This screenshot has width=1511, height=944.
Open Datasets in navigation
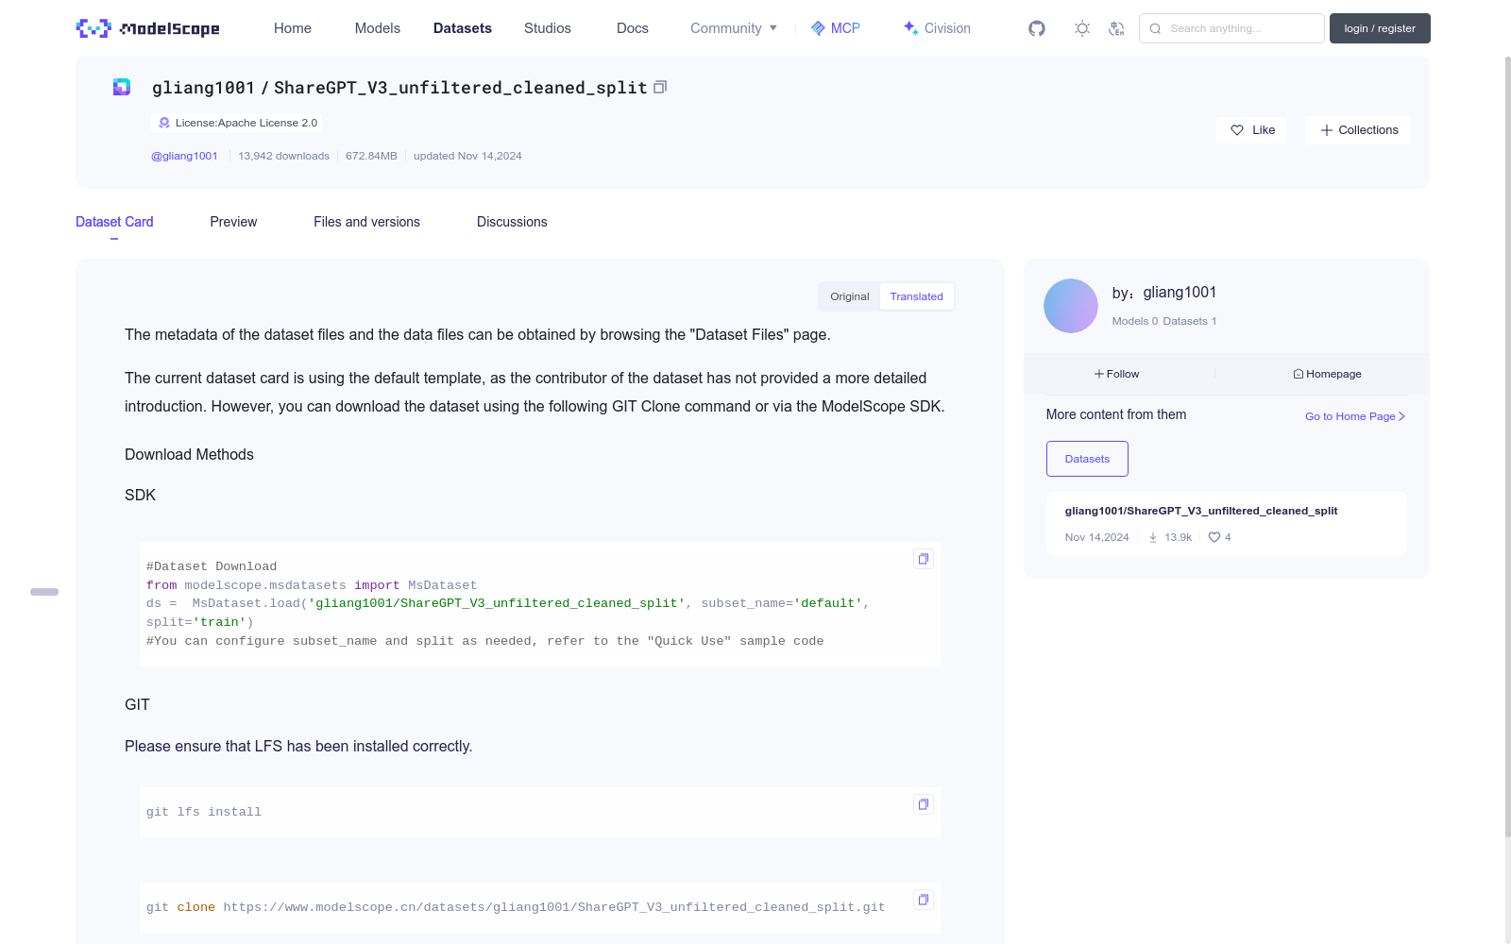tap(463, 28)
